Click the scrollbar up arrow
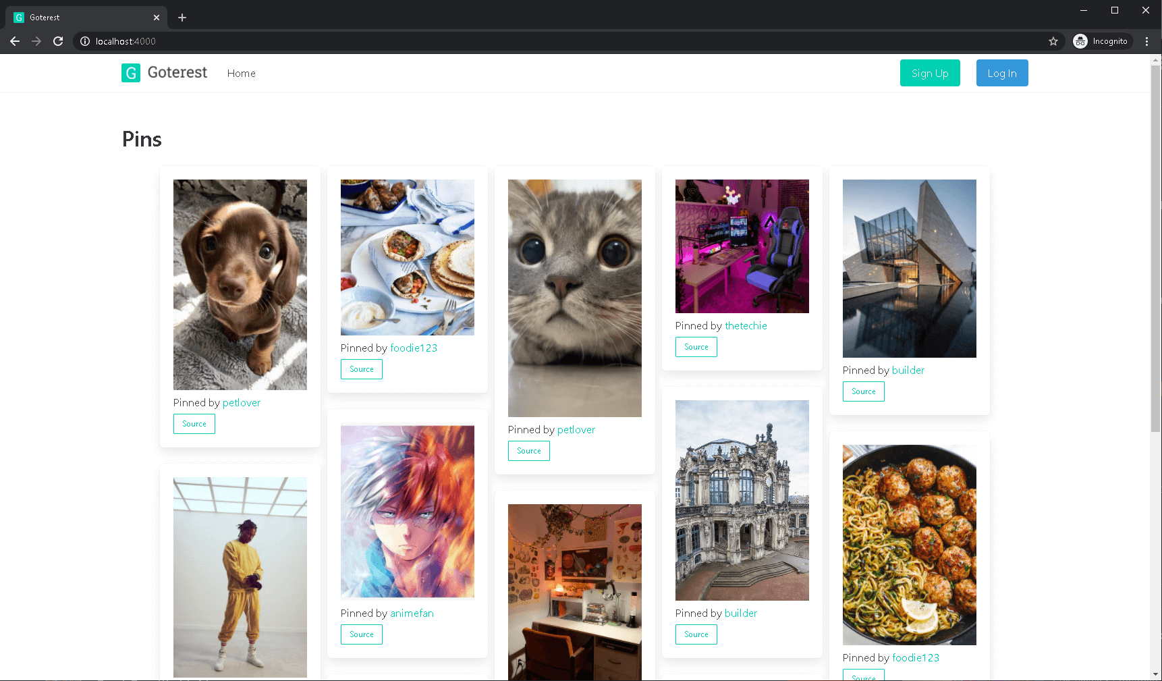 tap(1156, 60)
